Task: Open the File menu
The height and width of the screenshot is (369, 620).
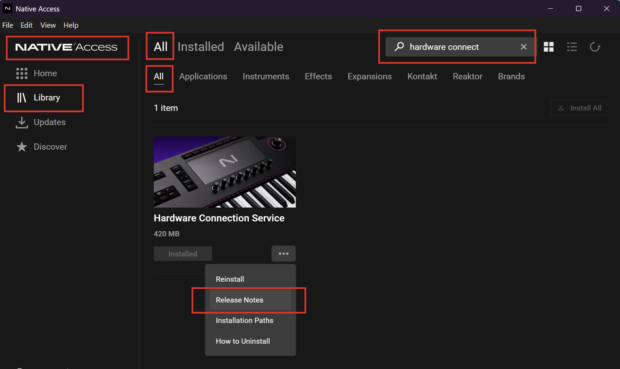Action: 8,25
